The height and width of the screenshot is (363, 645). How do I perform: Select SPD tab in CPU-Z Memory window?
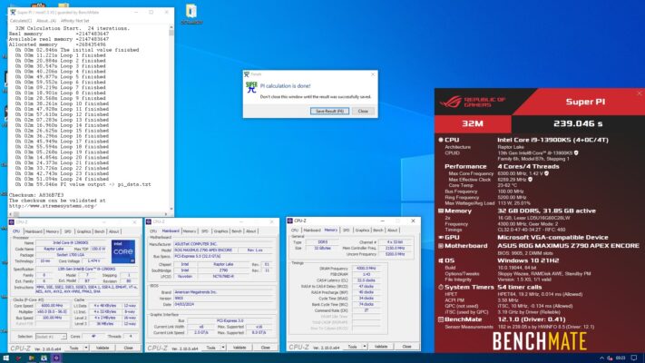coord(347,231)
